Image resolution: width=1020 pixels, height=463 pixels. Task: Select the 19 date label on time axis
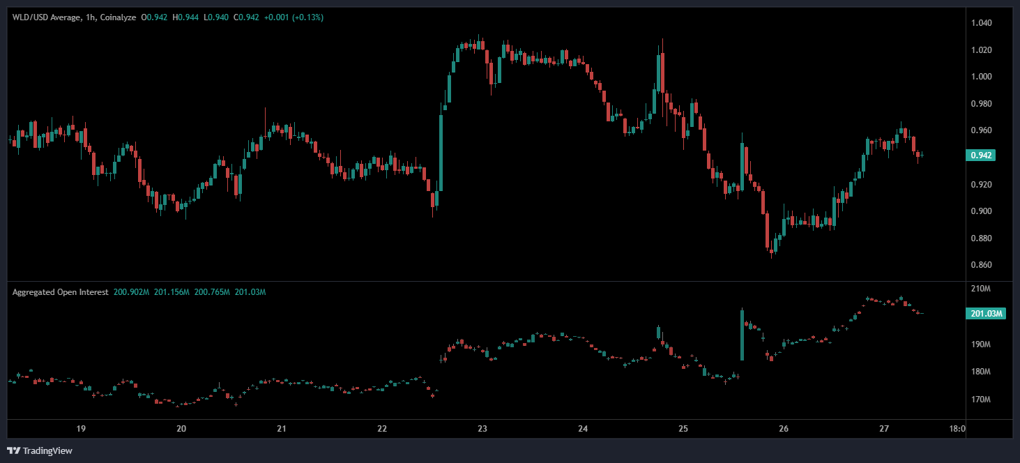tap(81, 429)
